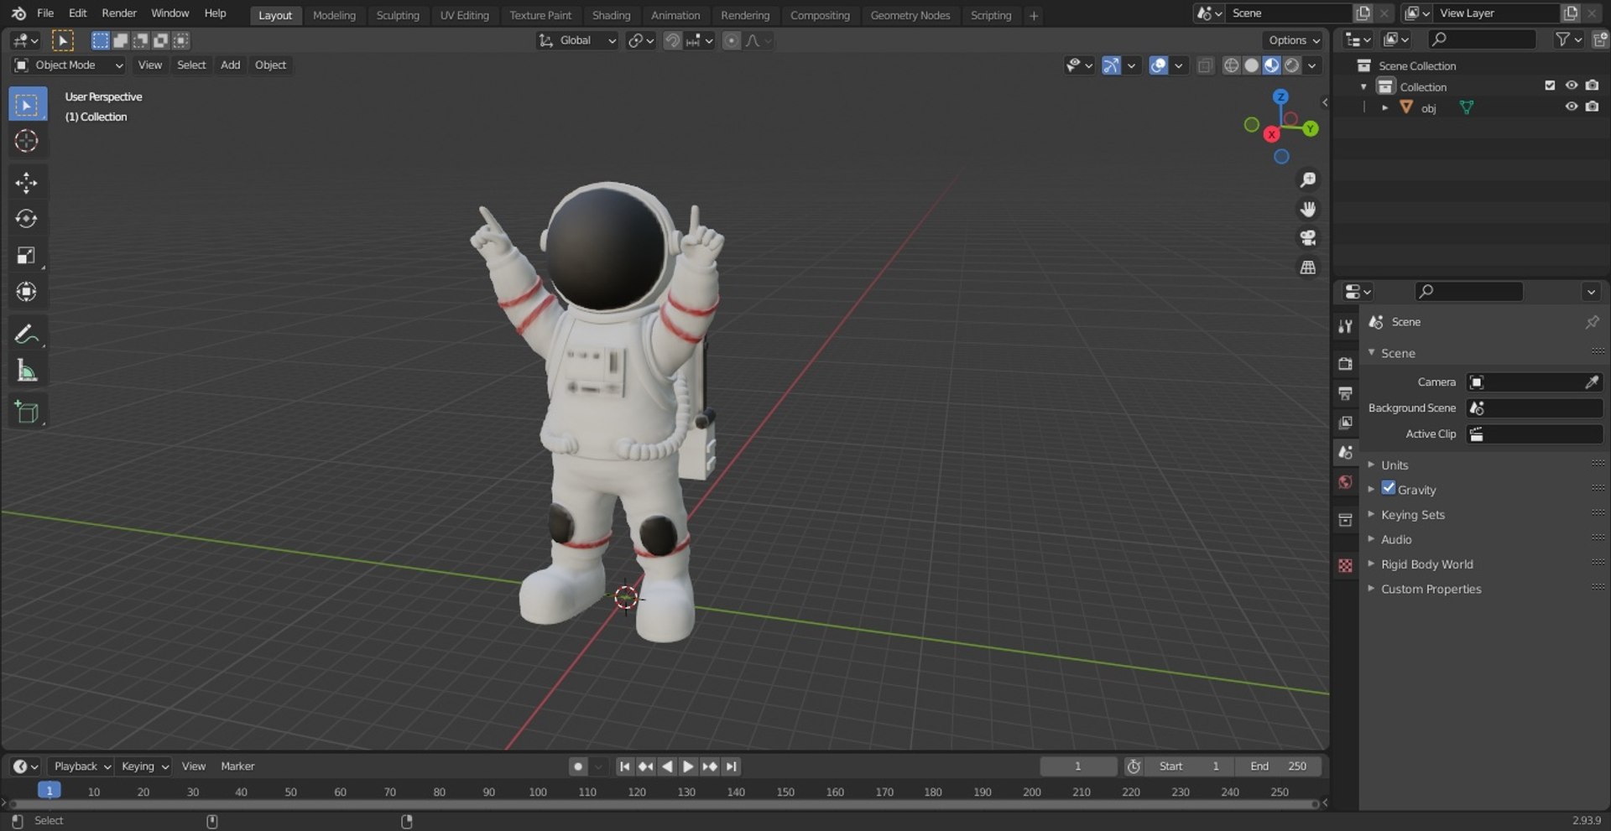
Task: Open the Playback dropdown
Action: [x=81, y=766]
